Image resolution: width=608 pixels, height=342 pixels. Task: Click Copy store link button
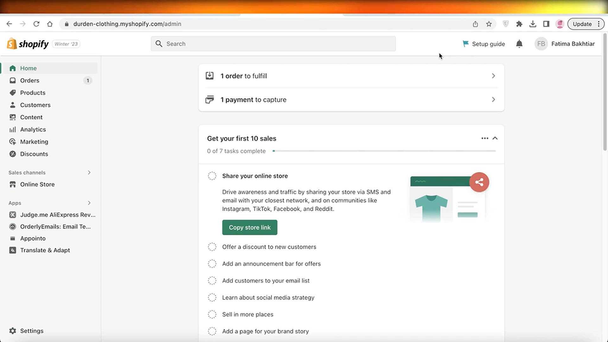pos(250,227)
